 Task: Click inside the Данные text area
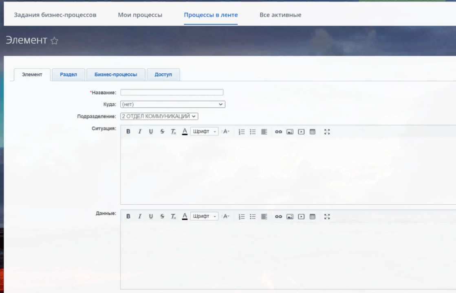point(288,256)
